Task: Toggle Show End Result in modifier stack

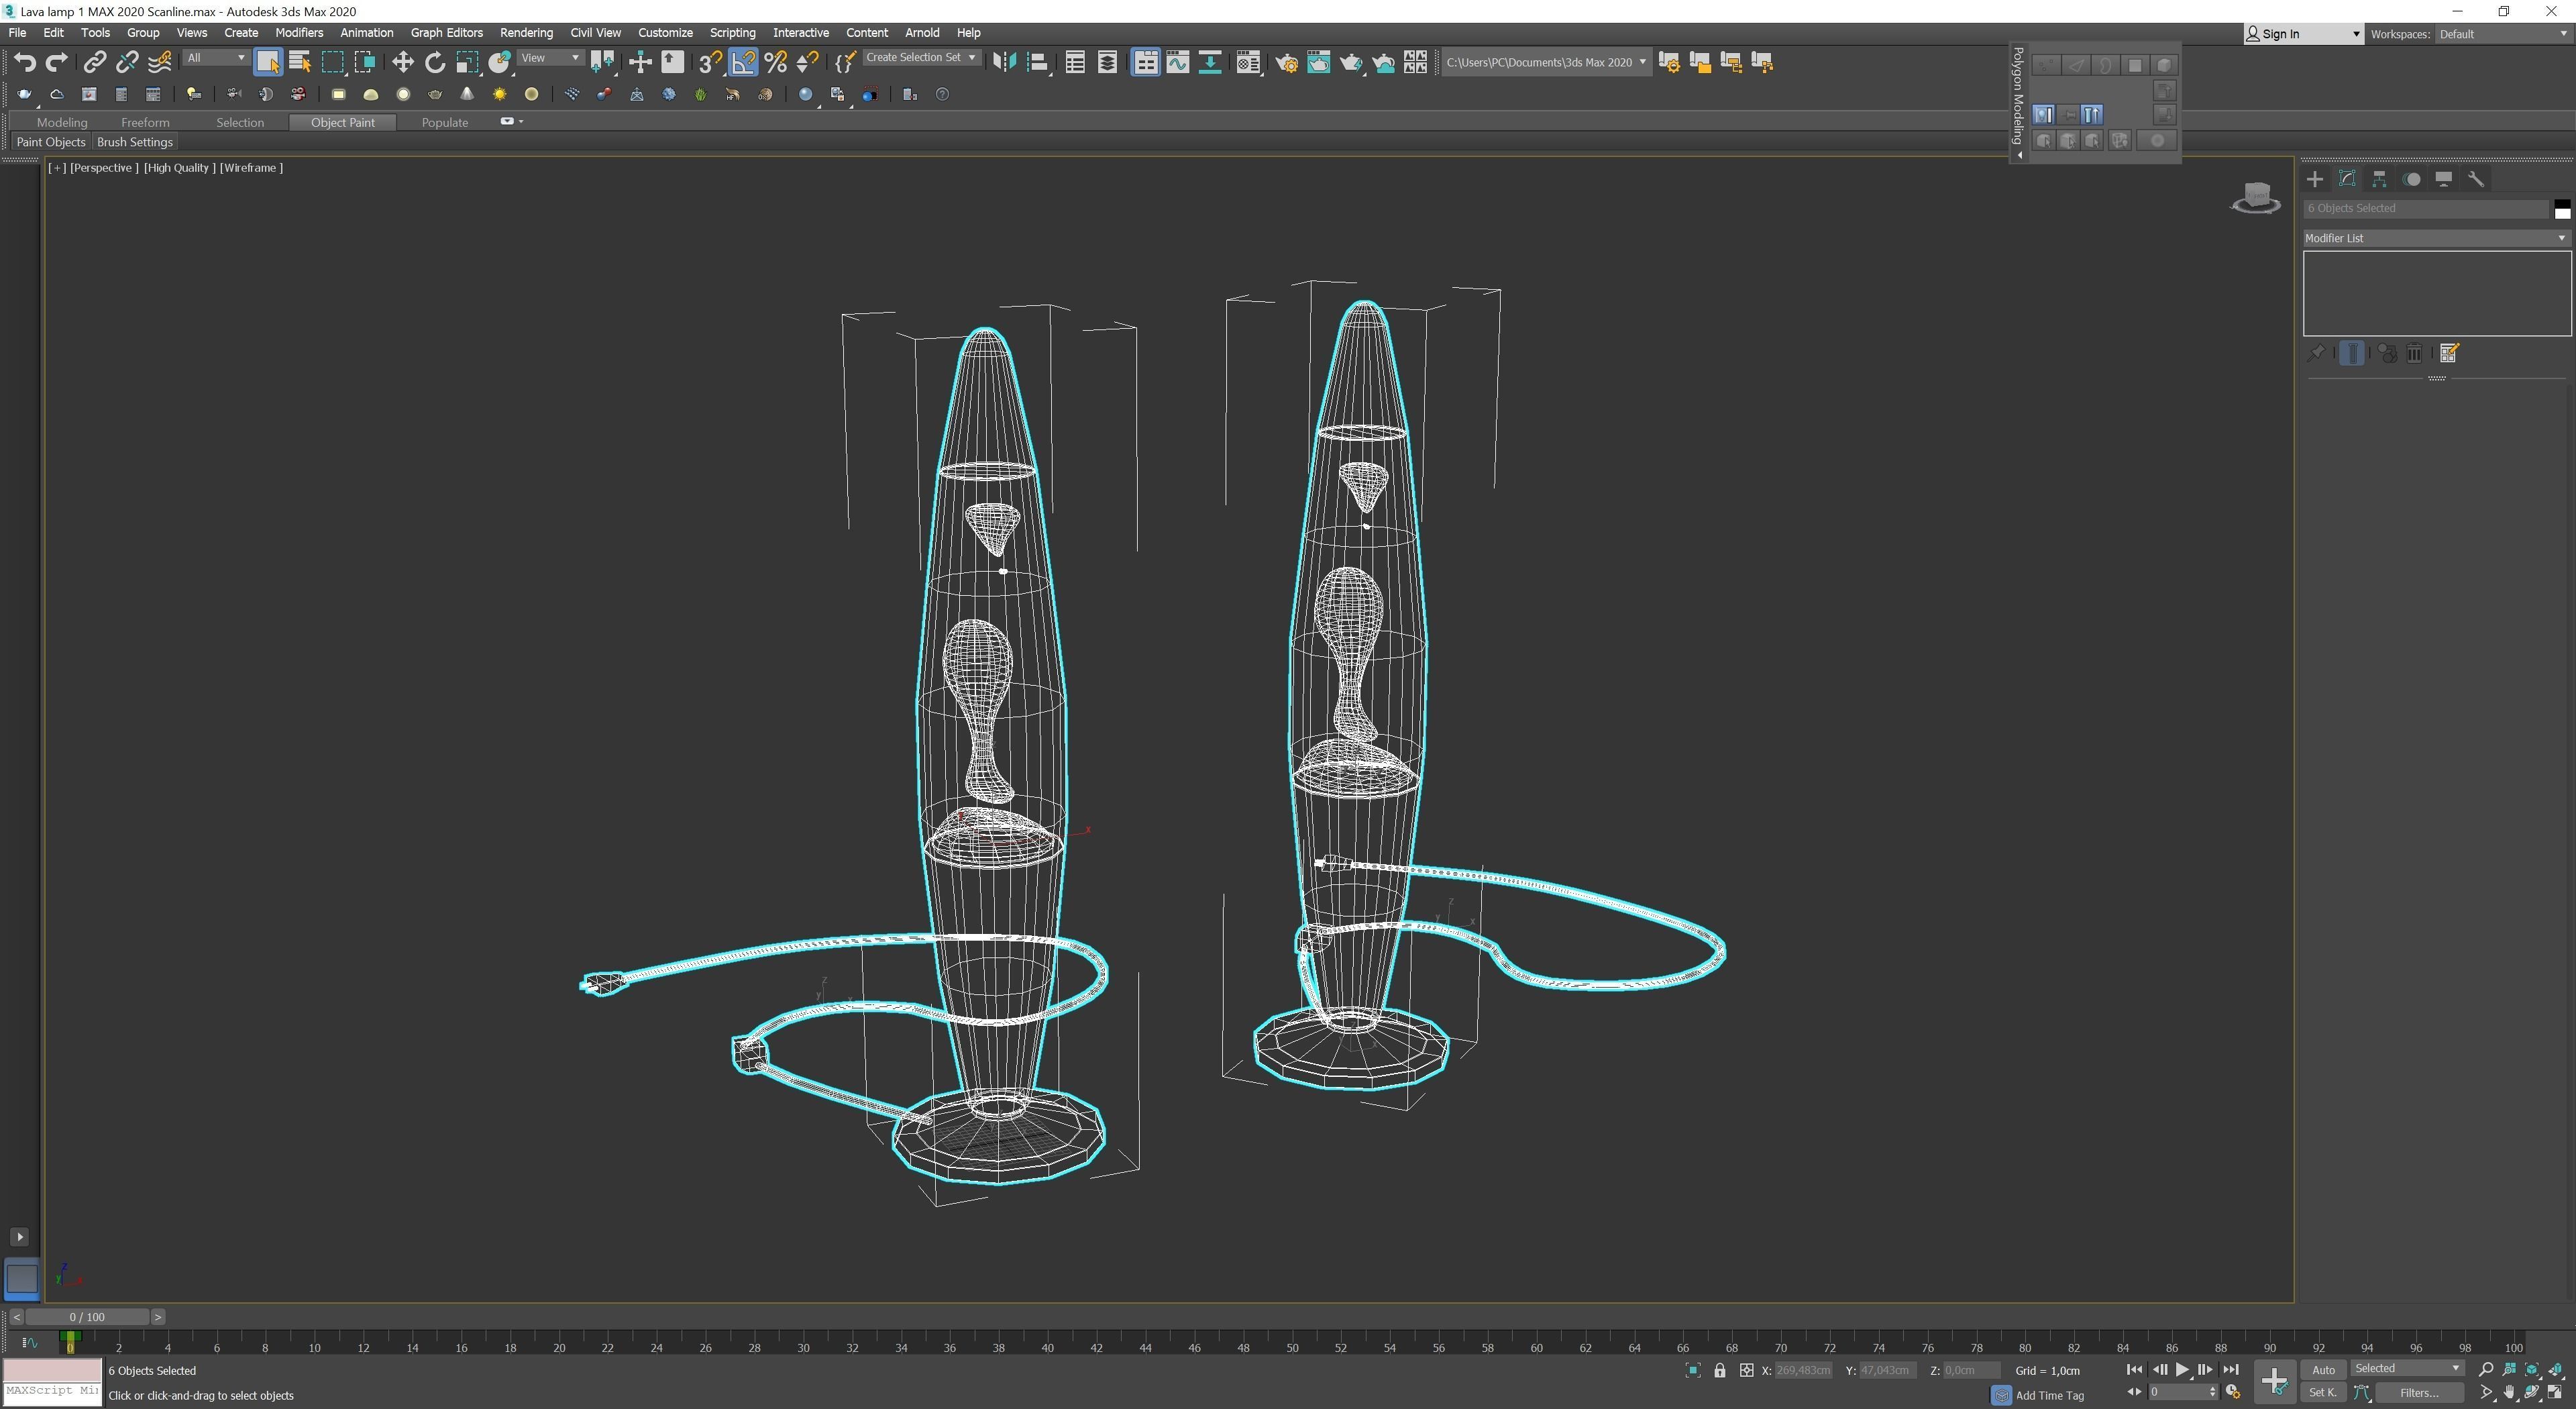Action: (2352, 353)
